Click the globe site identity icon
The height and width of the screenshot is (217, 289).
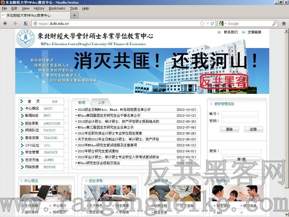35,24
